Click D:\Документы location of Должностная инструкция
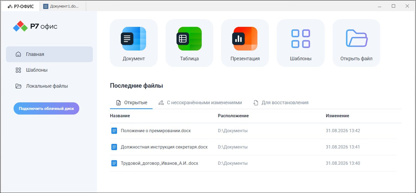Image resolution: width=416 pixels, height=193 pixels. pos(233,147)
